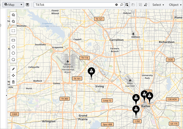Click the zoom out magnifier button
Screen dimensions: 183x129
coord(13,21)
